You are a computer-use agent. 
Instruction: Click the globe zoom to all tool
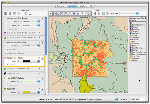[74, 13]
